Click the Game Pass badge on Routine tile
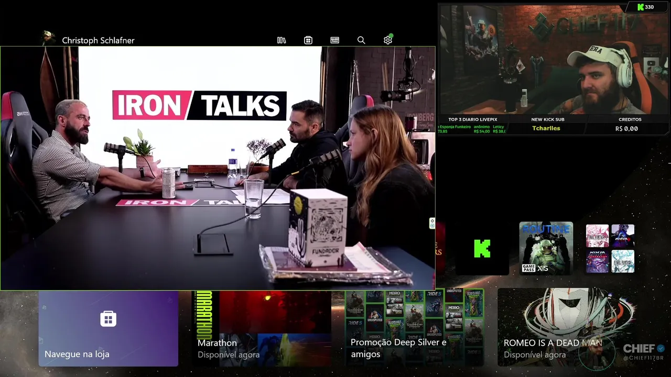 point(528,268)
